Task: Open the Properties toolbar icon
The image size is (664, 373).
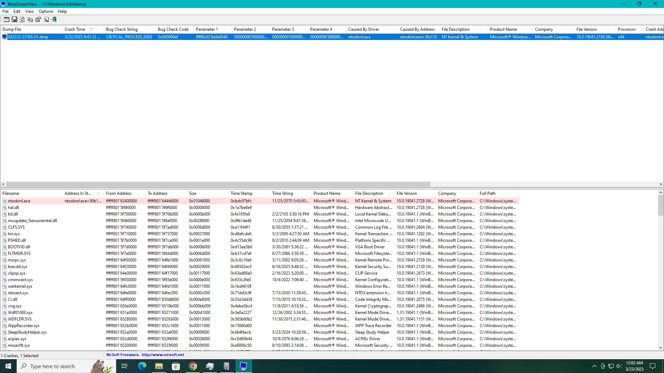Action: (38, 20)
